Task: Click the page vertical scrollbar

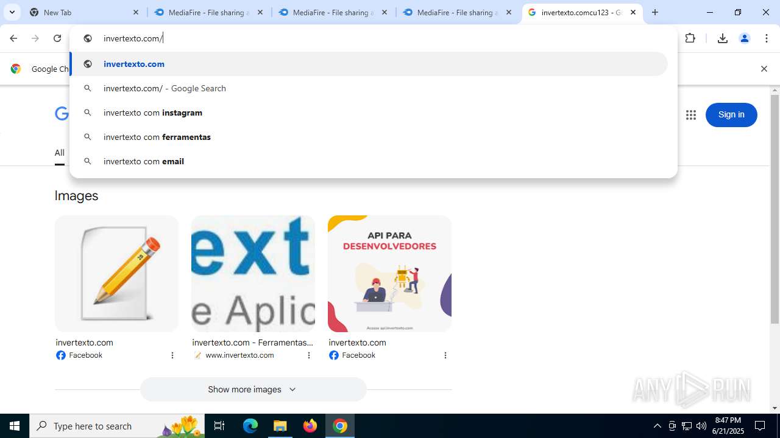Action: (x=775, y=209)
